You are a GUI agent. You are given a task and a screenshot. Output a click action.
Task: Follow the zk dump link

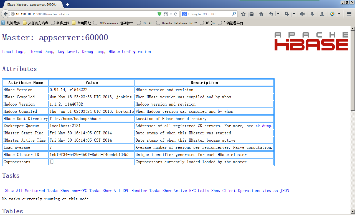[x=263, y=126]
